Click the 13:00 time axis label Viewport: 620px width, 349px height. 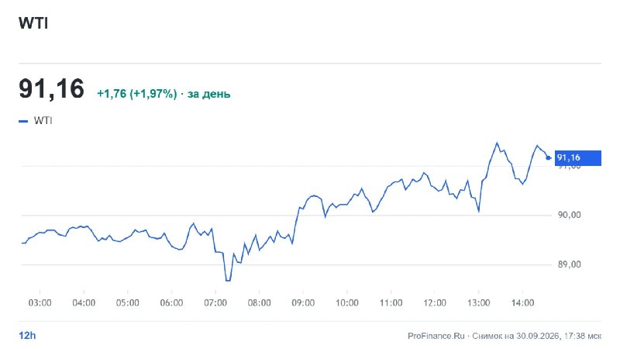(478, 303)
